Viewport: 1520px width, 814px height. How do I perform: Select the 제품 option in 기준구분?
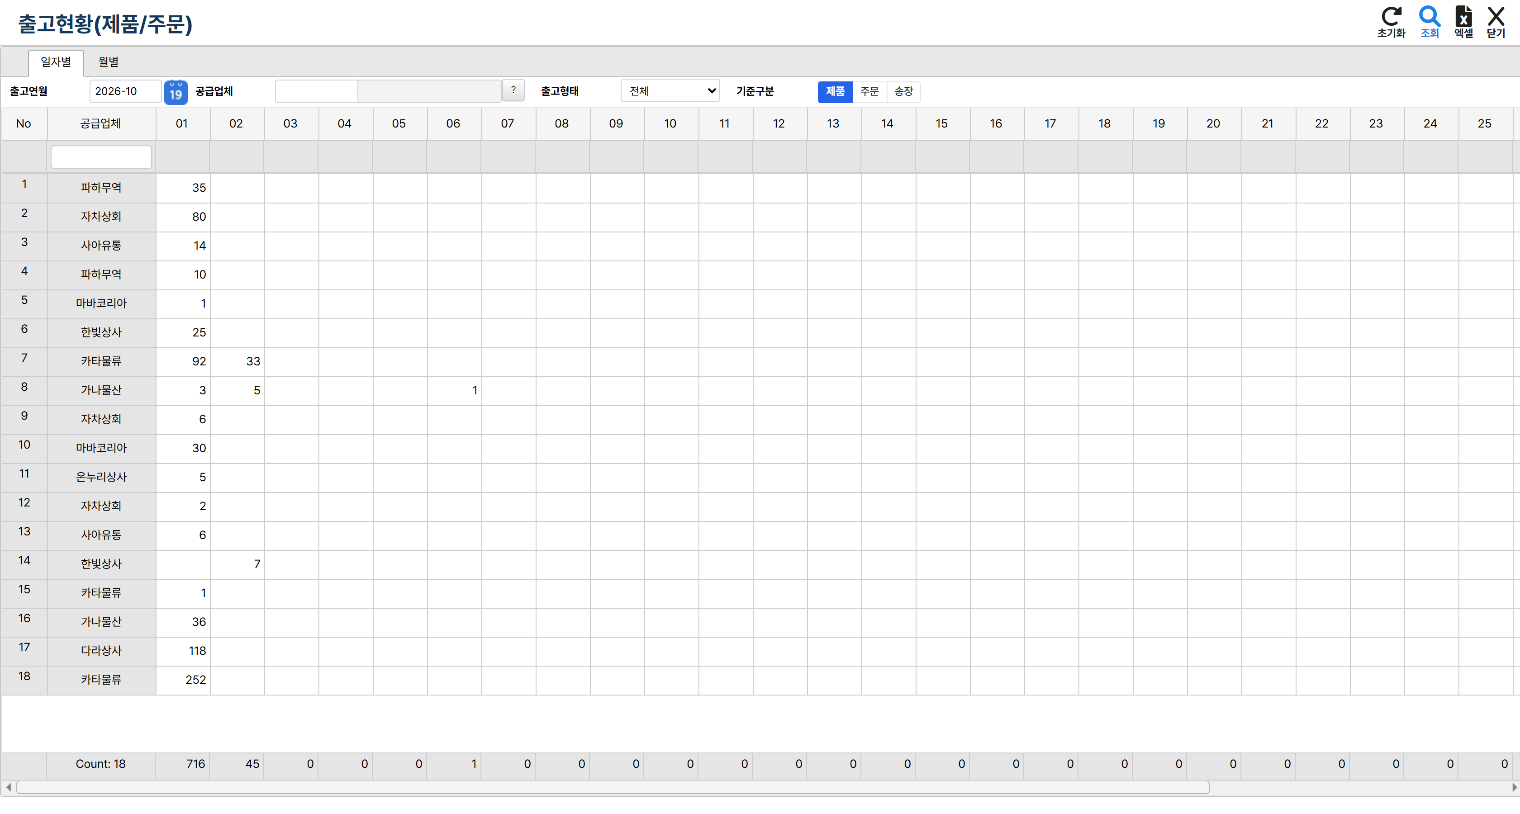835,91
